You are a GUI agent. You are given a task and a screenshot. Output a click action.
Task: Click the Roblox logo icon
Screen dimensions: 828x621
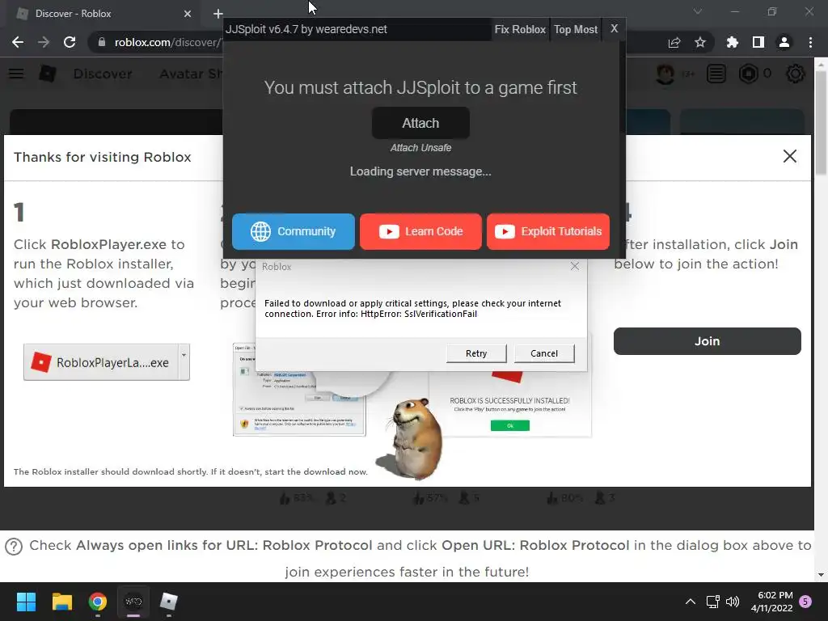tap(48, 74)
